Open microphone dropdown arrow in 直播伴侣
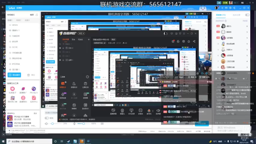 coord(153,111)
